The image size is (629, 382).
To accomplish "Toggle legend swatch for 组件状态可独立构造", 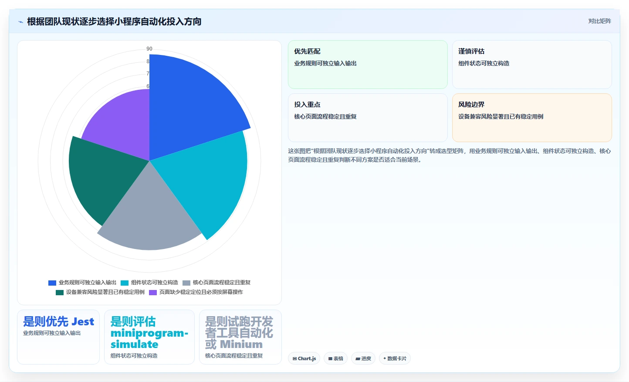I will tap(125, 283).
